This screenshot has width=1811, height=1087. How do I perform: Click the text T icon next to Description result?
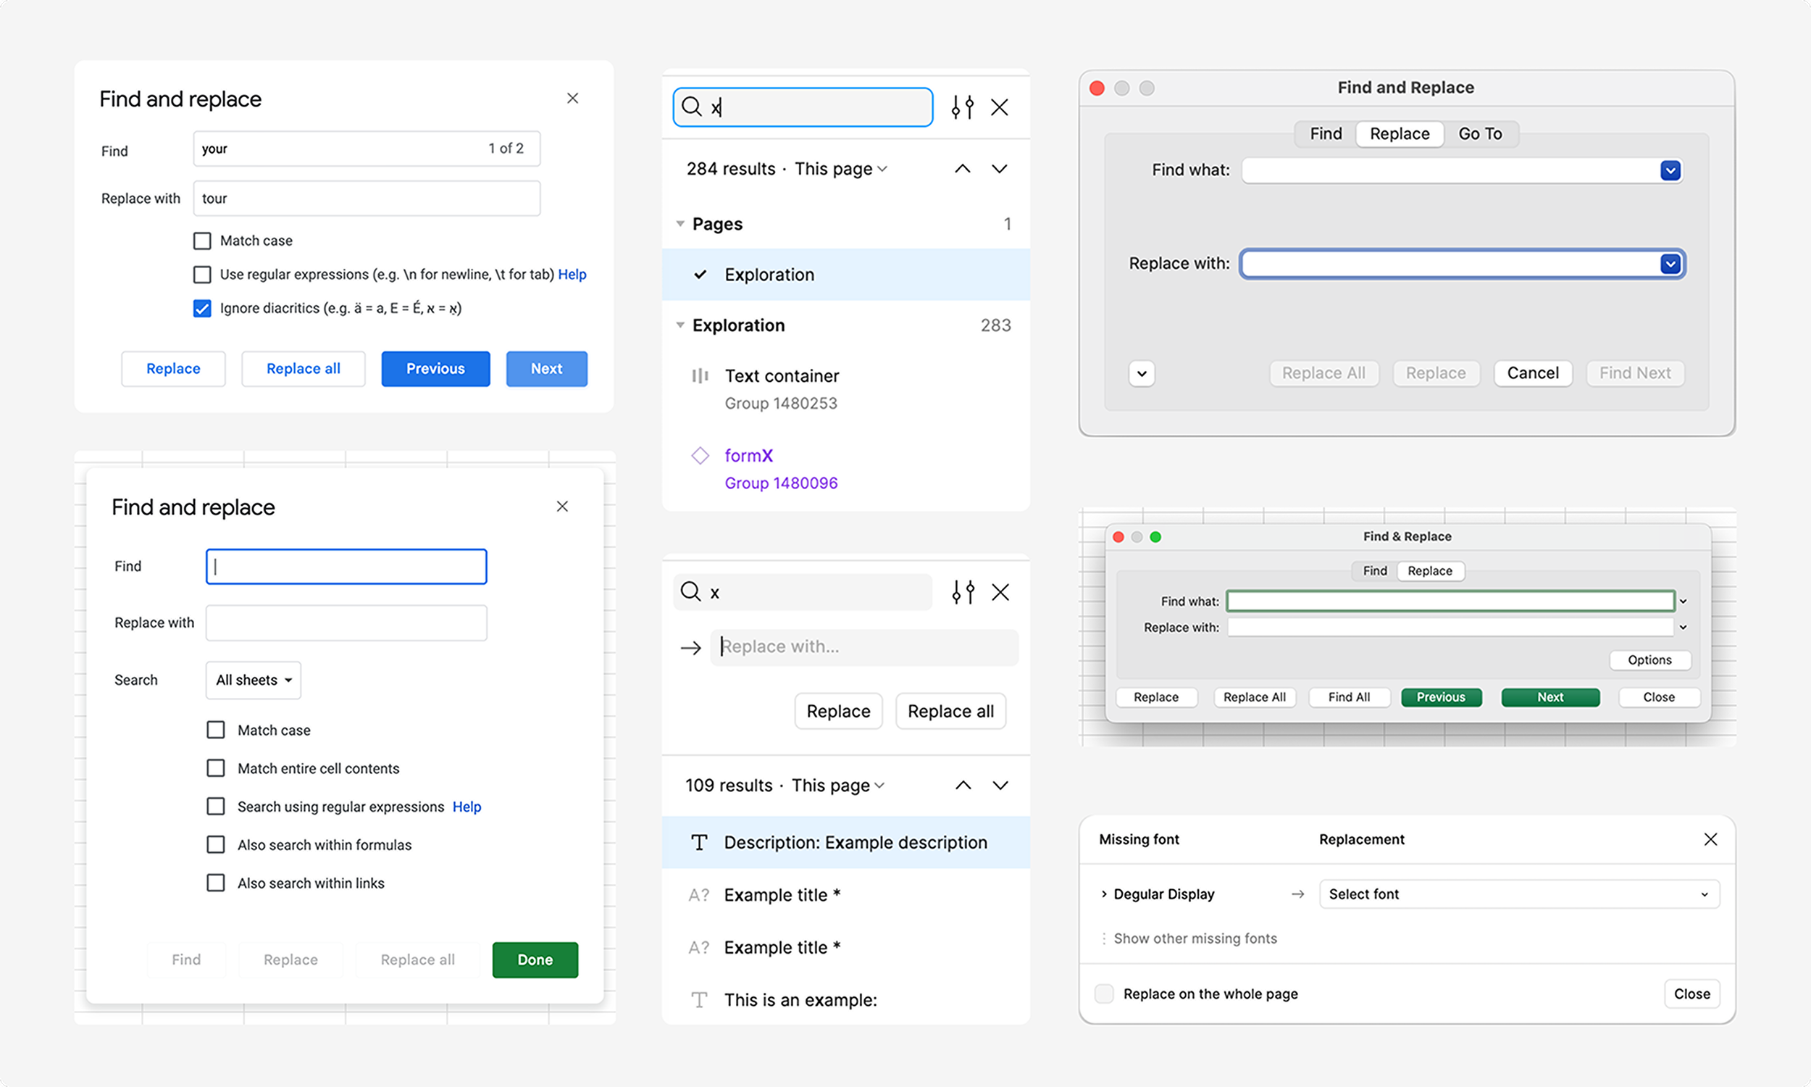(699, 842)
